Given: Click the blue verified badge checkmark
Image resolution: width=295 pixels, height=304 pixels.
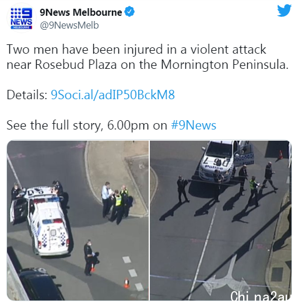Looking at the screenshot, I should [129, 11].
